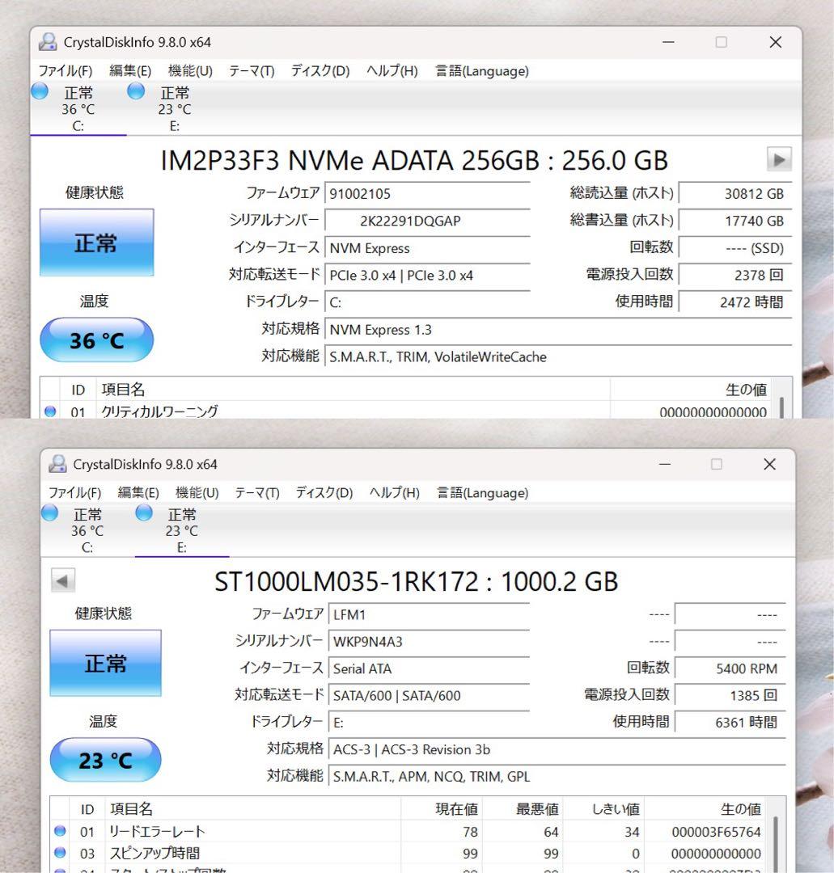Open 機能(U) menu in top window

(x=191, y=71)
